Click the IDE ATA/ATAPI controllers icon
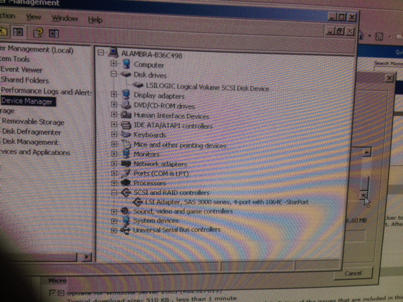This screenshot has width=403, height=302. point(126,125)
